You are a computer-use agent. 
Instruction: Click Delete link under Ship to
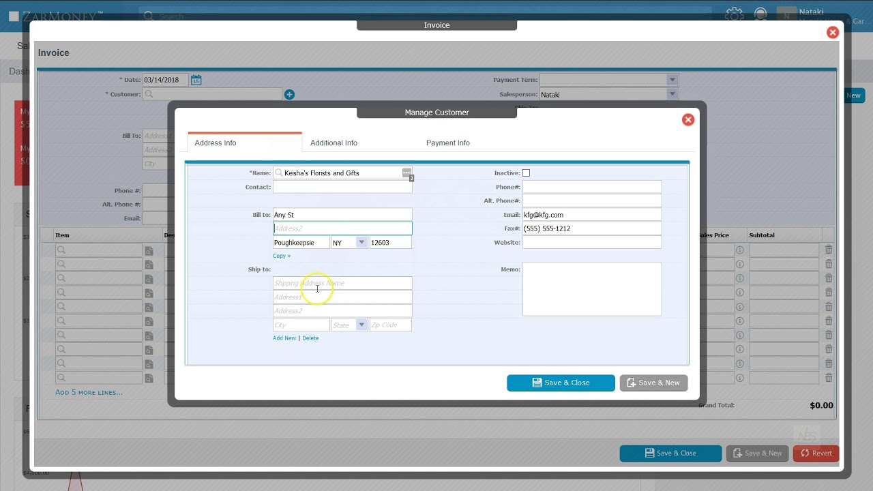coord(310,338)
